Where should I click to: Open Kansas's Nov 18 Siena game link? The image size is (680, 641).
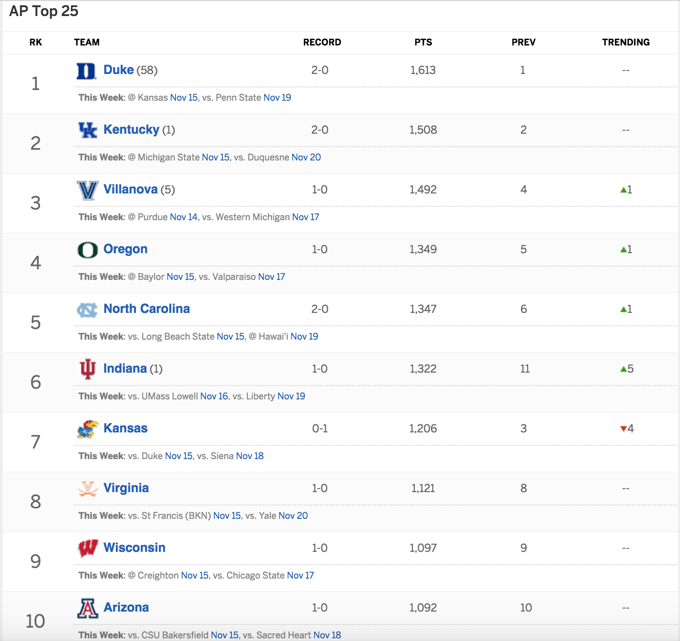coord(250,456)
